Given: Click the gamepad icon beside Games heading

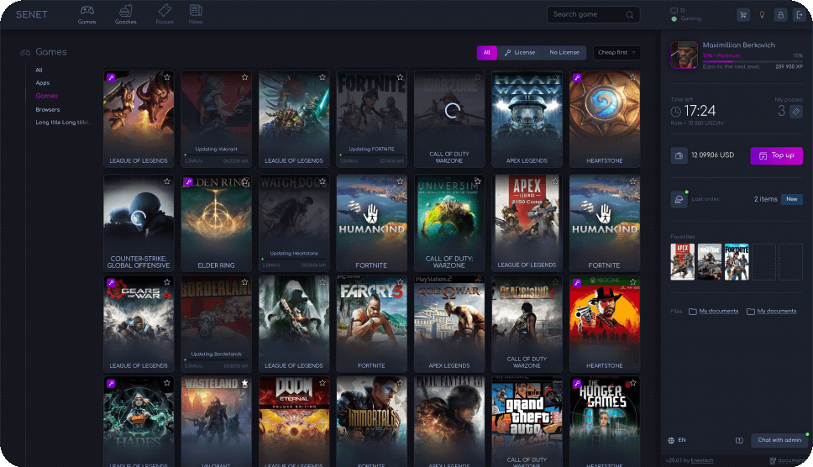Looking at the screenshot, I should tap(25, 52).
